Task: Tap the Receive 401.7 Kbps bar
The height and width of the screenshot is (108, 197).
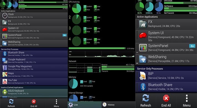Action: (x=118, y=67)
